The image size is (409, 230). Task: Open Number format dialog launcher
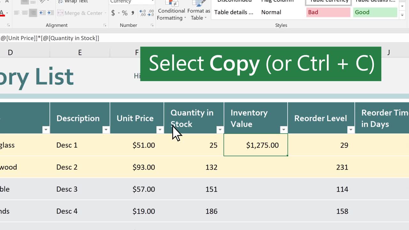coord(153,25)
